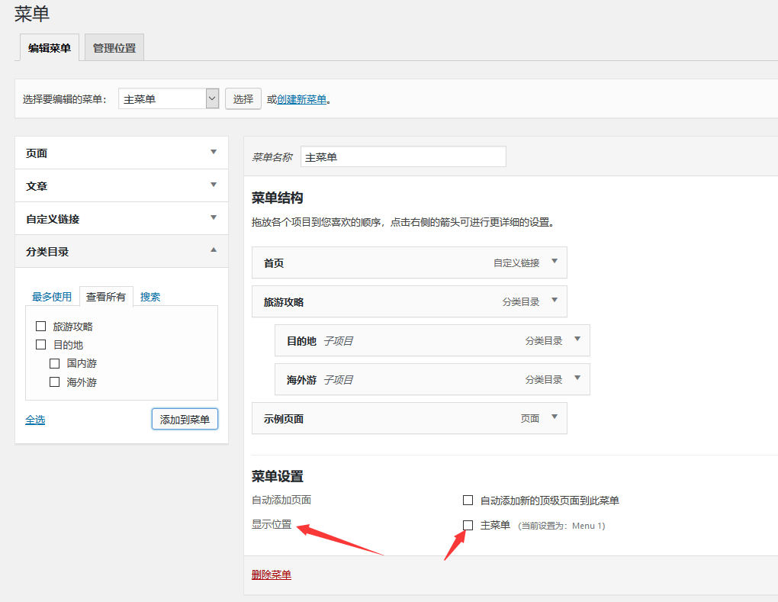Expand the 目的地 sub-item arrow
This screenshot has height=602, width=778.
[577, 340]
